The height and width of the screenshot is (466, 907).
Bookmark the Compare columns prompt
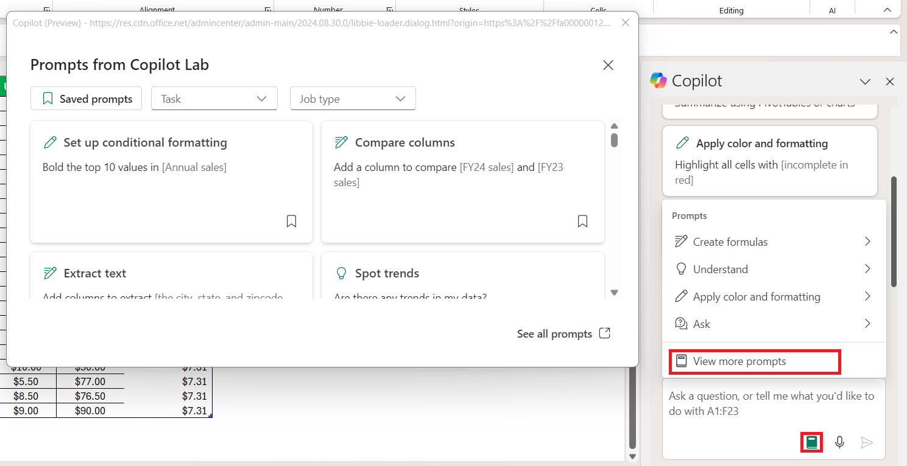tap(582, 221)
